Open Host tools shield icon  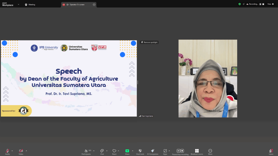[140, 151]
